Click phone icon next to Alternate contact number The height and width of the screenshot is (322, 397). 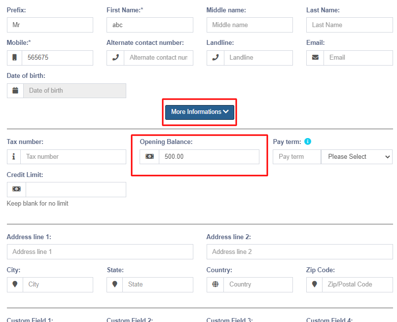click(x=115, y=58)
